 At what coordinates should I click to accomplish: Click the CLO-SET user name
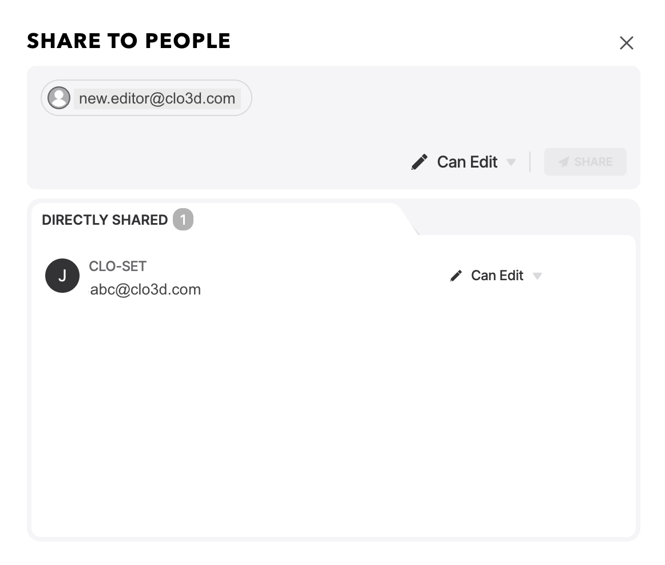pyautogui.click(x=117, y=266)
